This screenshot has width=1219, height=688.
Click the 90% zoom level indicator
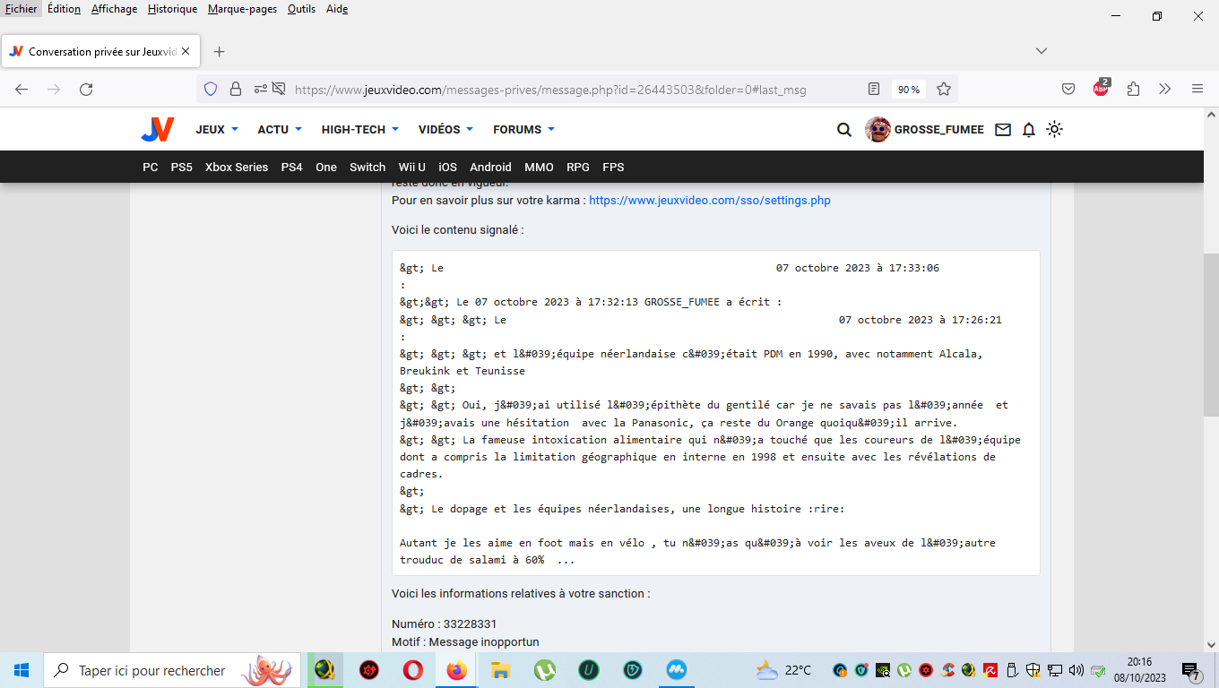(x=909, y=90)
